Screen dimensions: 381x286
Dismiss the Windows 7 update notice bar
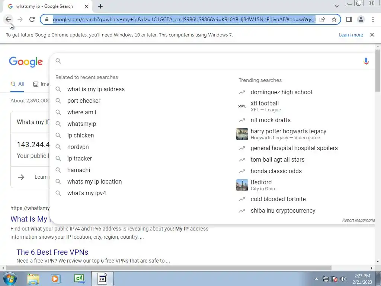372,35
